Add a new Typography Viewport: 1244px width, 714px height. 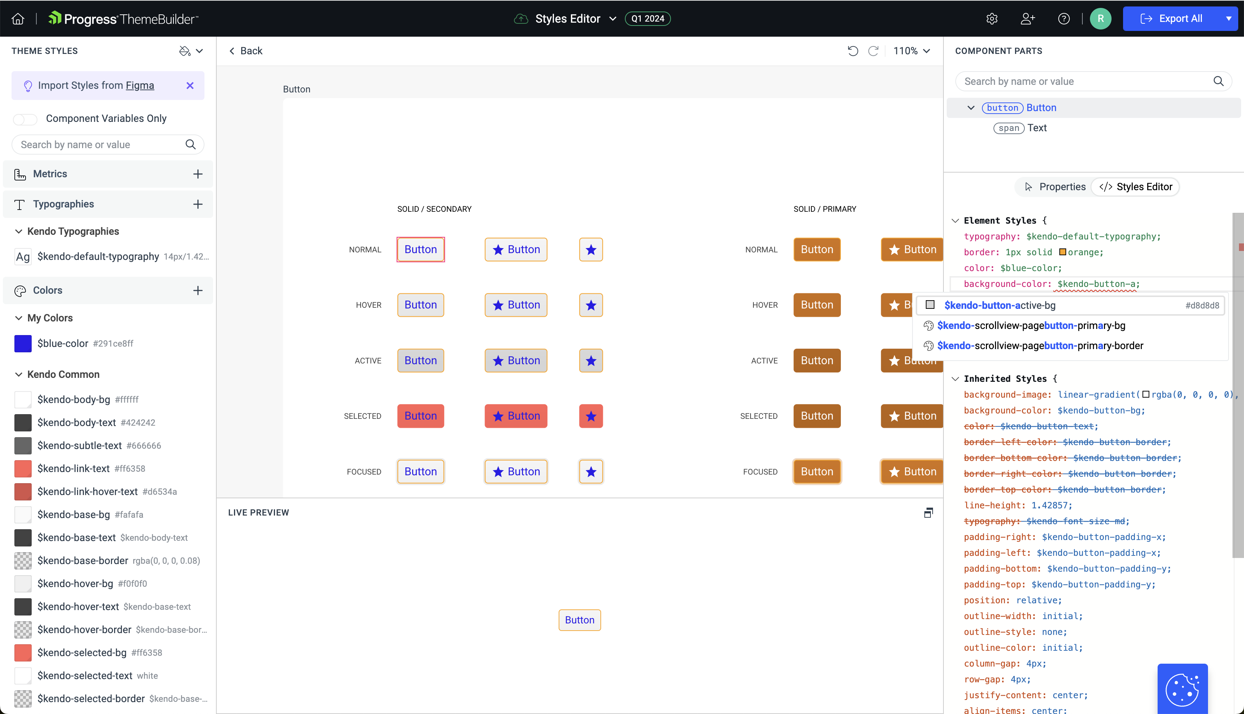(x=198, y=204)
